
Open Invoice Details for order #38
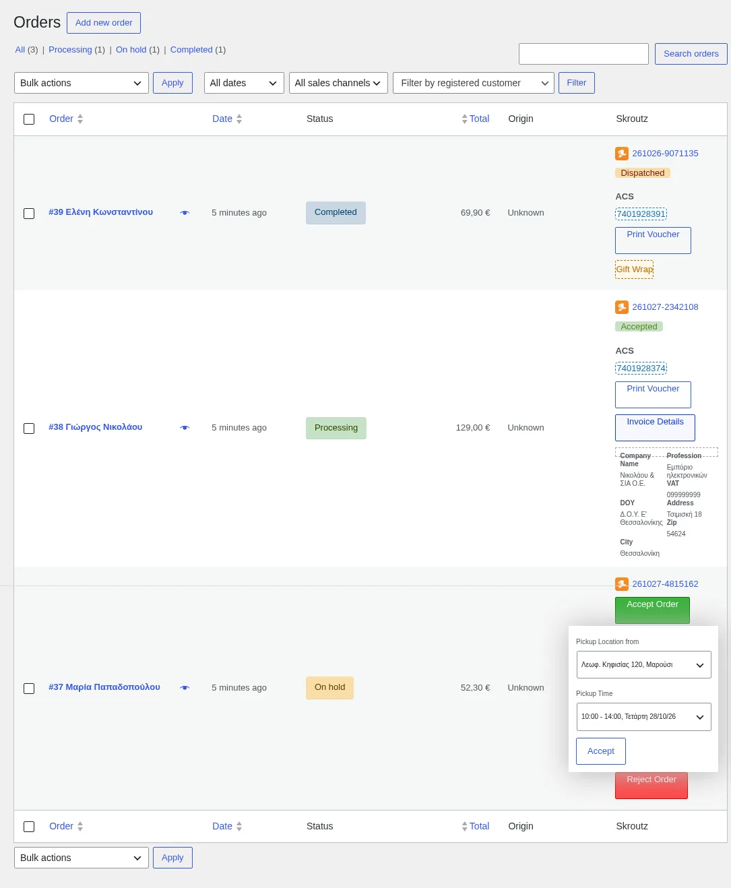655,428
